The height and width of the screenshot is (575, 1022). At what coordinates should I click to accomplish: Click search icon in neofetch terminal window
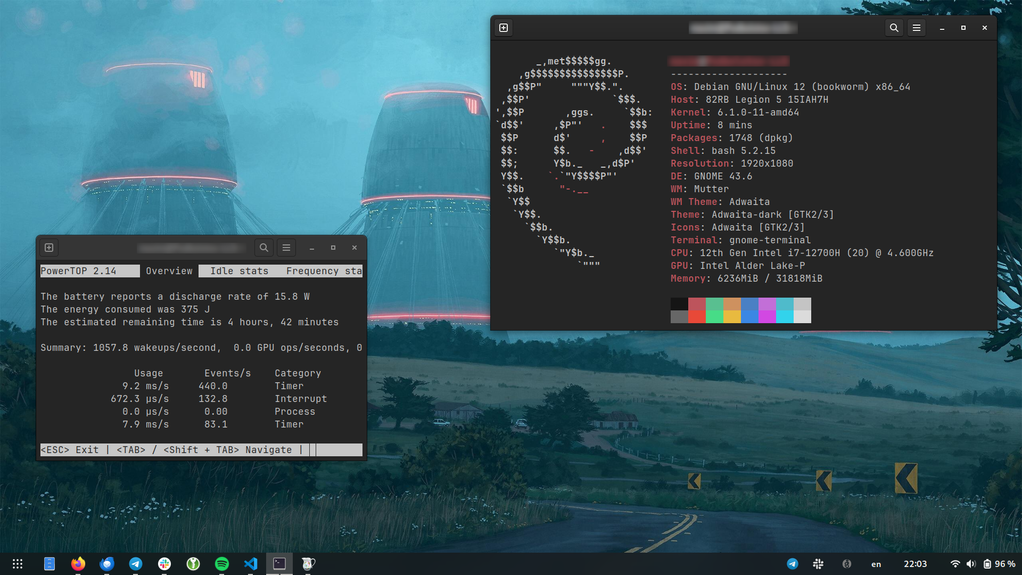click(x=894, y=28)
